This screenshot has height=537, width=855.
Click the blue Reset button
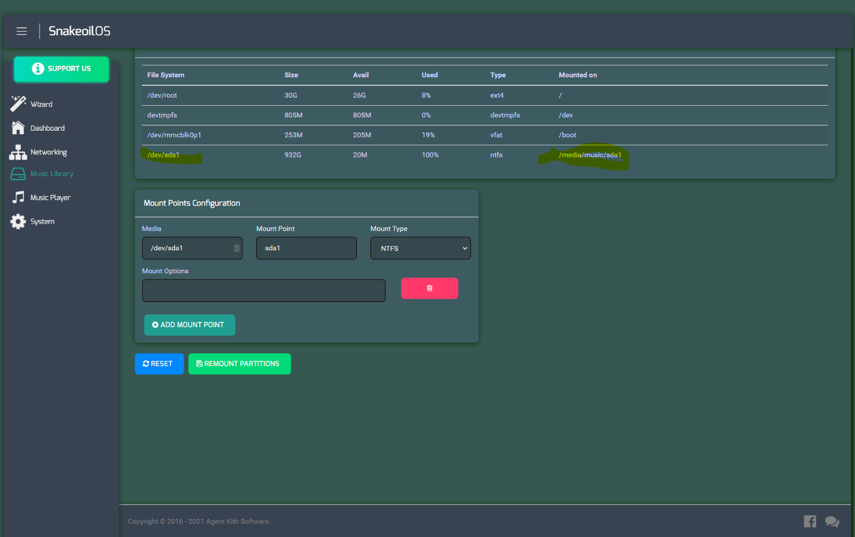(159, 364)
